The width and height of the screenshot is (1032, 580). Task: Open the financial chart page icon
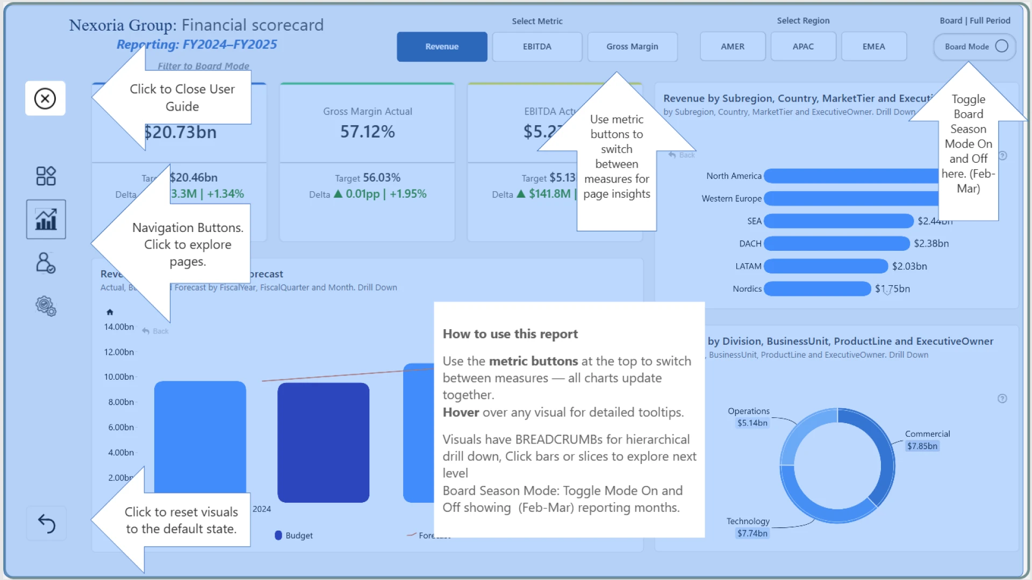[46, 219]
